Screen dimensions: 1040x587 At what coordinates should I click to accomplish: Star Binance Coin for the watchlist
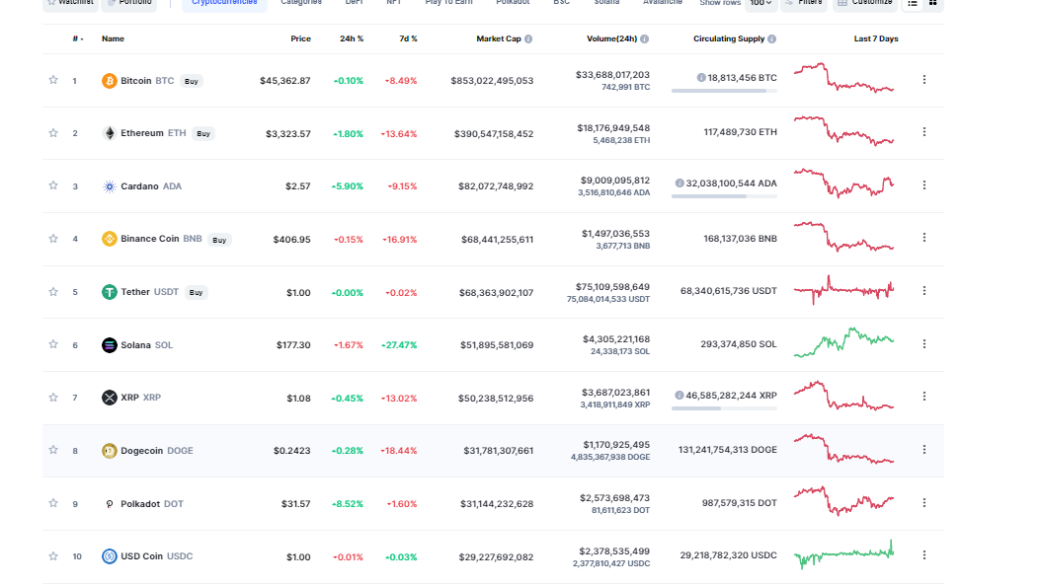tap(53, 238)
